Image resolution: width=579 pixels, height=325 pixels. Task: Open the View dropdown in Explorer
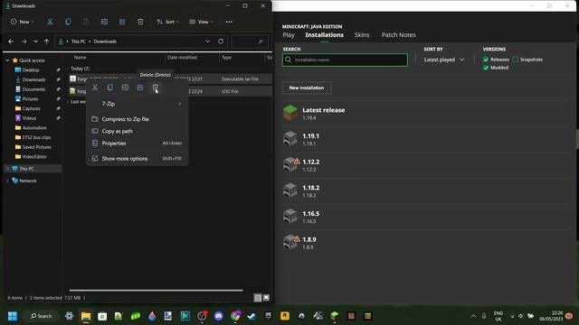click(201, 22)
